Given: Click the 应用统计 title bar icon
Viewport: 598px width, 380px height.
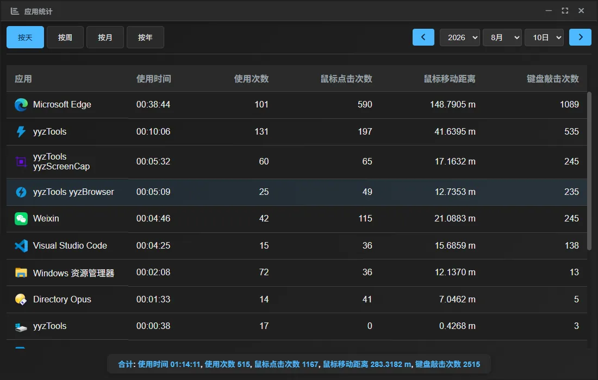Looking at the screenshot, I should point(15,11).
